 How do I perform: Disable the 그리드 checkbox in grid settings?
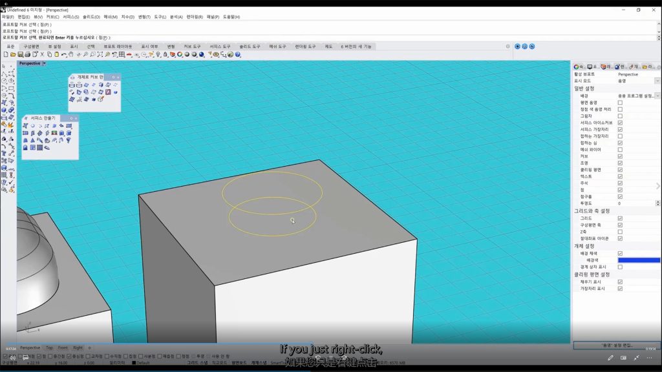620,218
